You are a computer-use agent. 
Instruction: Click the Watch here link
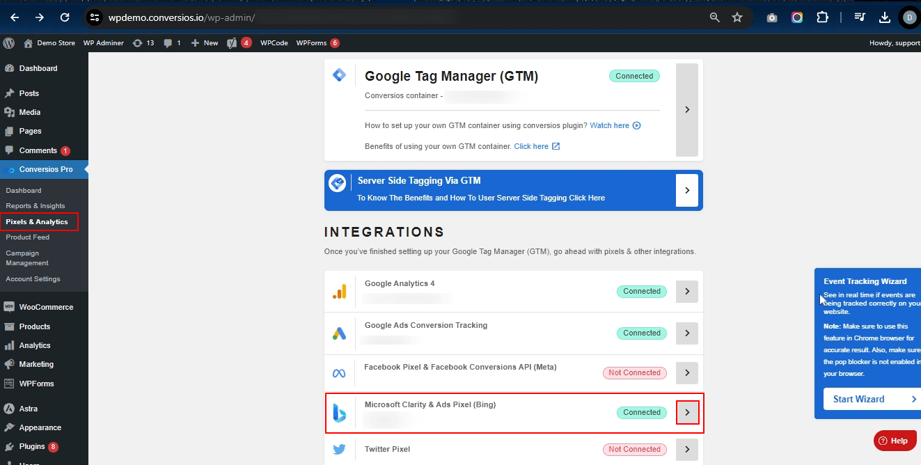pos(609,126)
